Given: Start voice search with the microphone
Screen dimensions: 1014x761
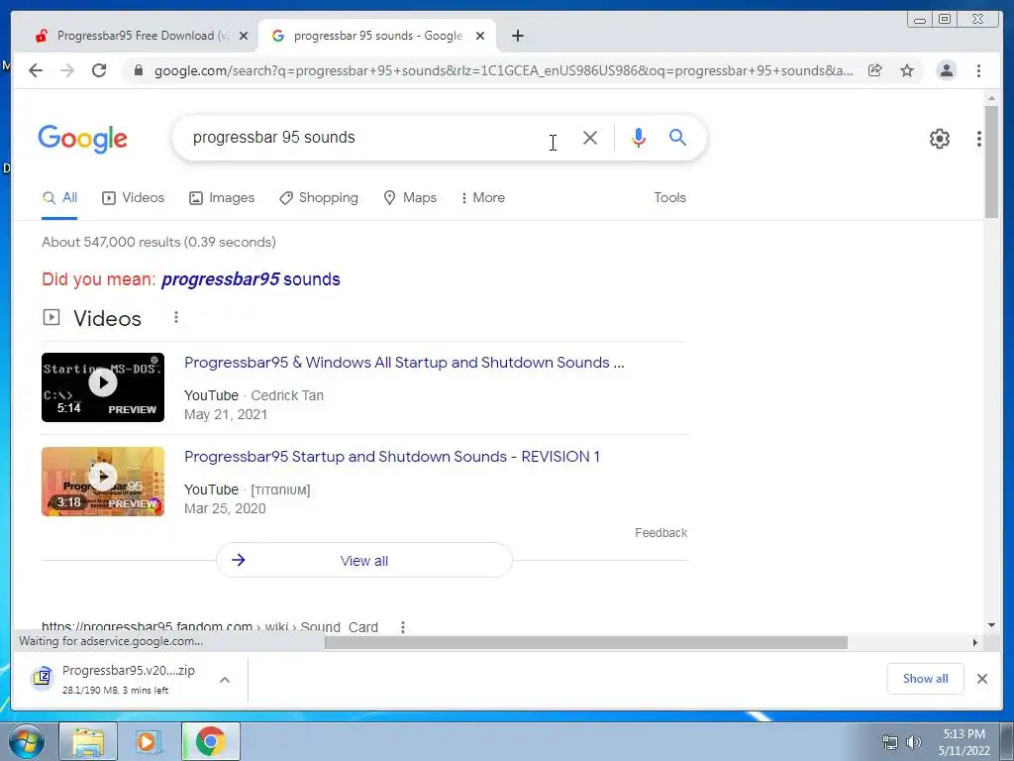Looking at the screenshot, I should coord(639,138).
